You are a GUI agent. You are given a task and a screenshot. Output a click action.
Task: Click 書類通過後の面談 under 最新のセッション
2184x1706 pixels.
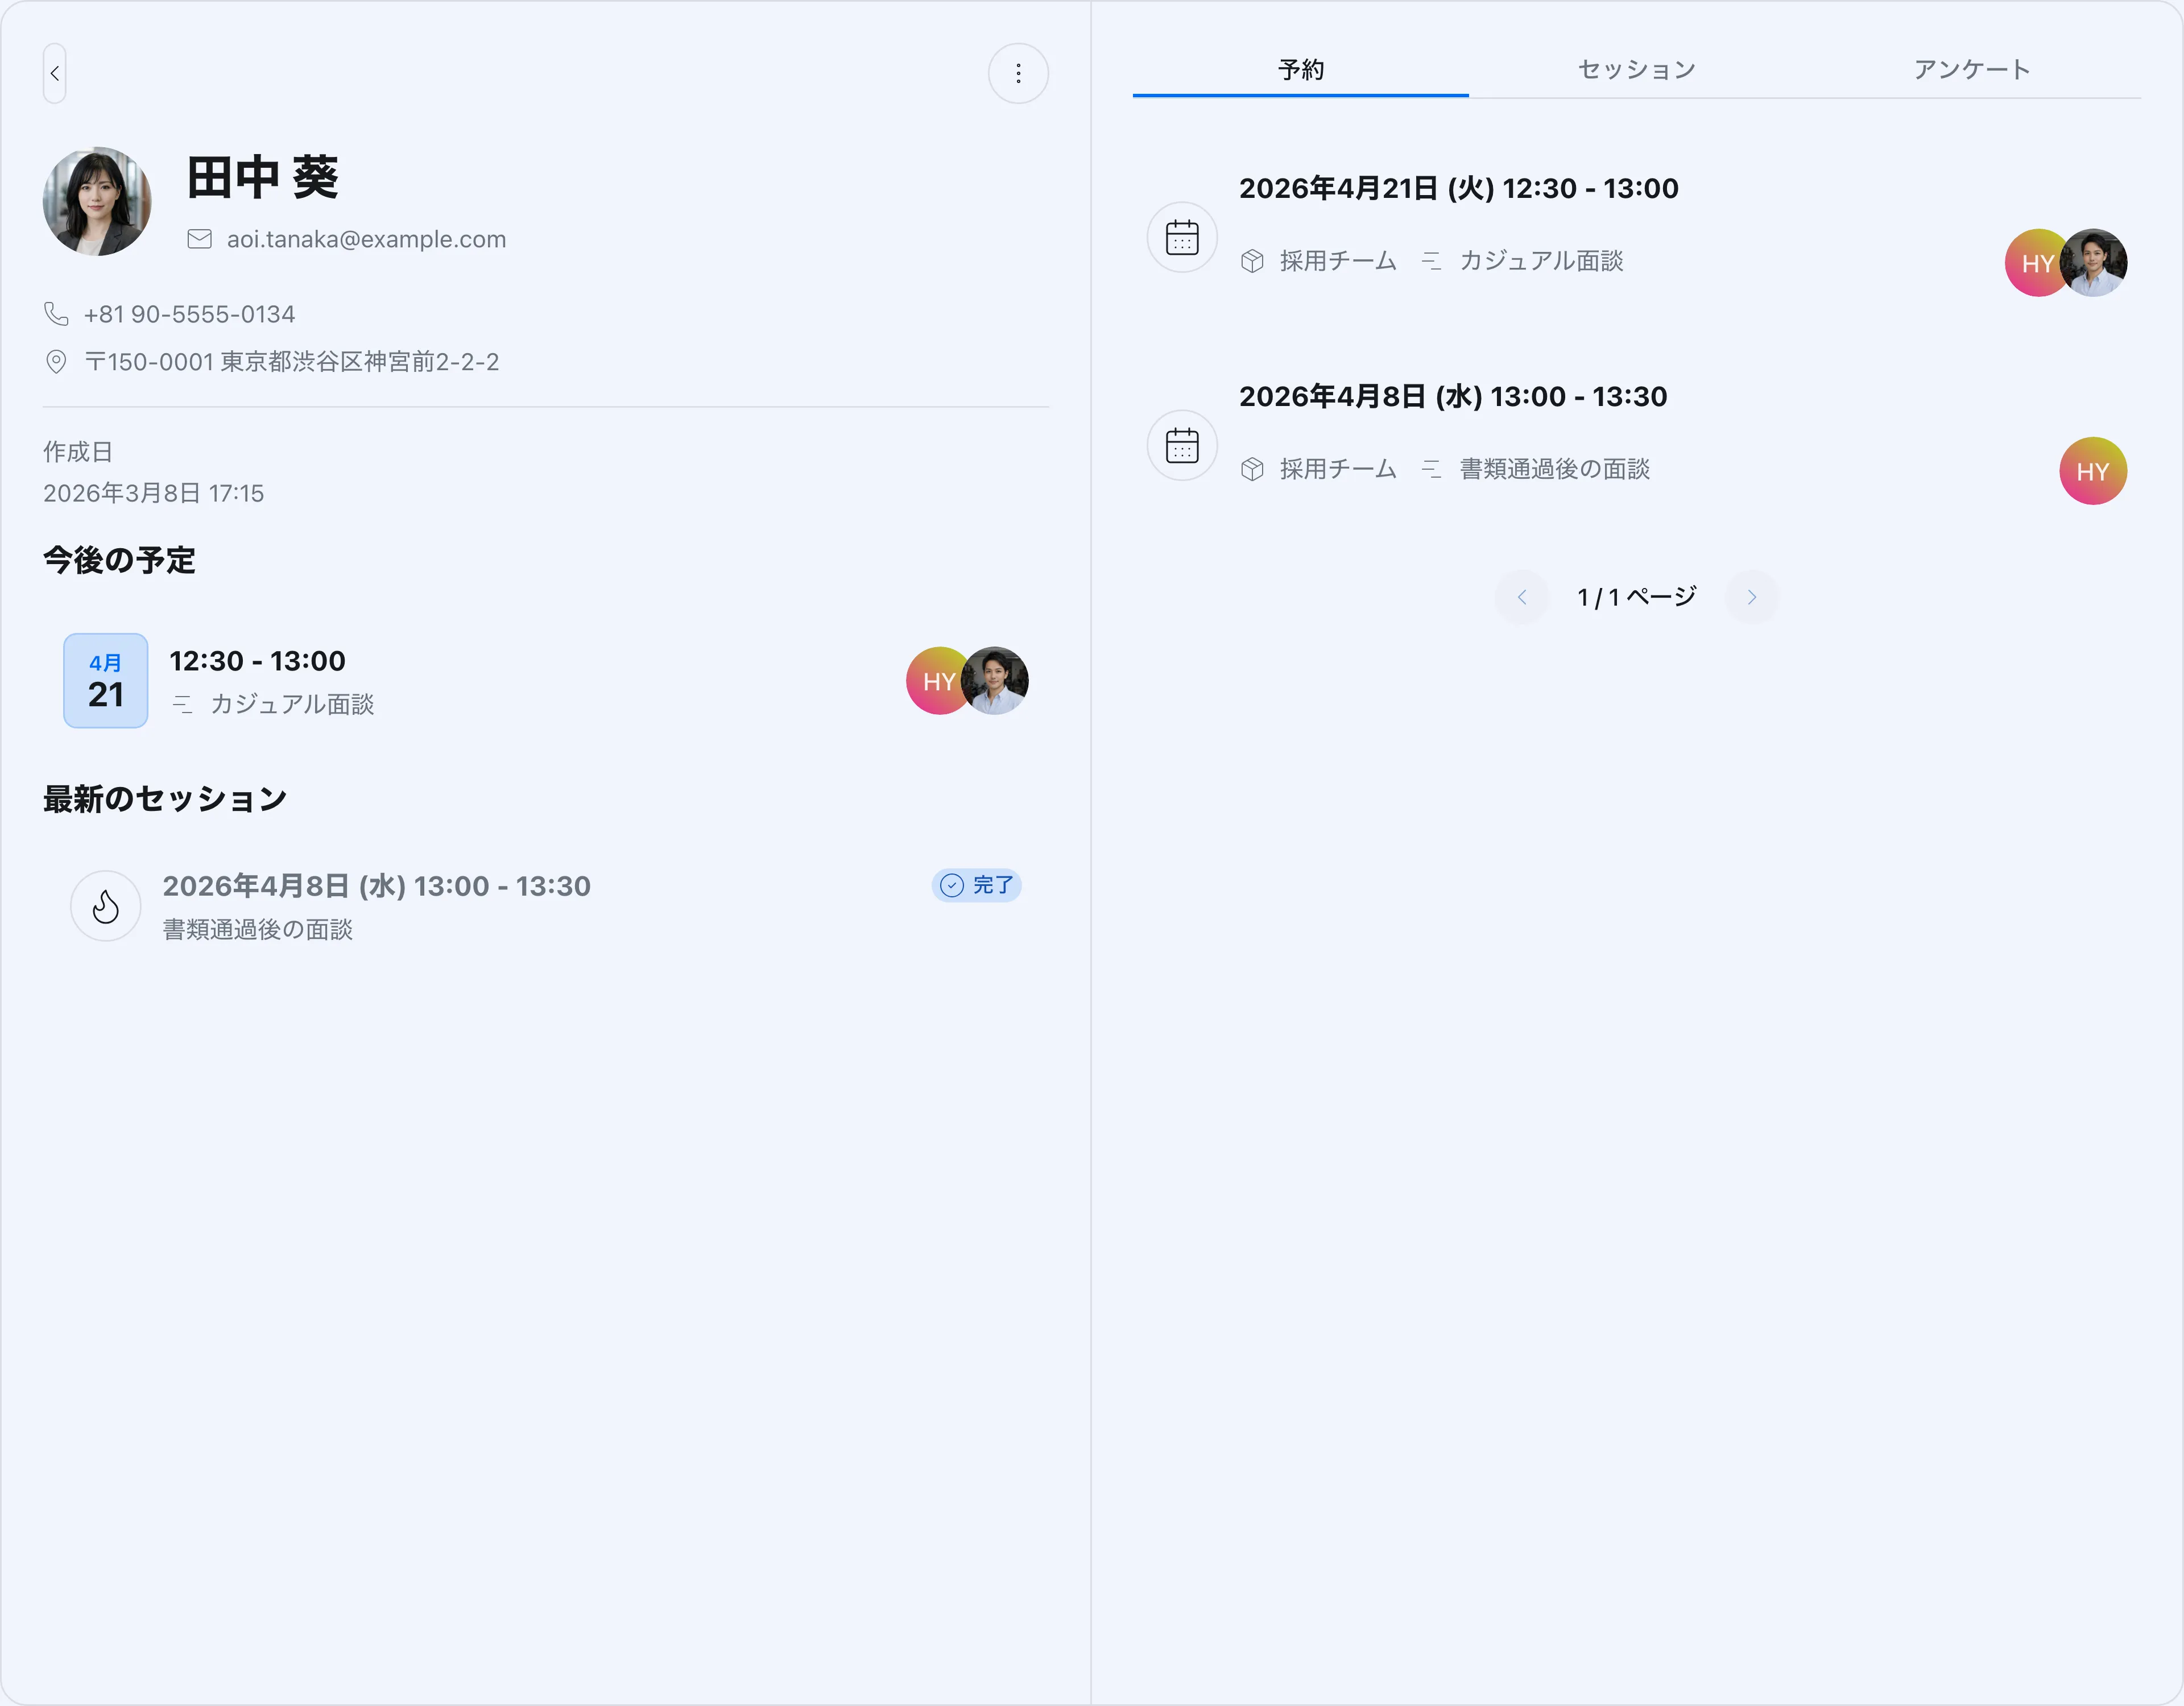(x=258, y=930)
